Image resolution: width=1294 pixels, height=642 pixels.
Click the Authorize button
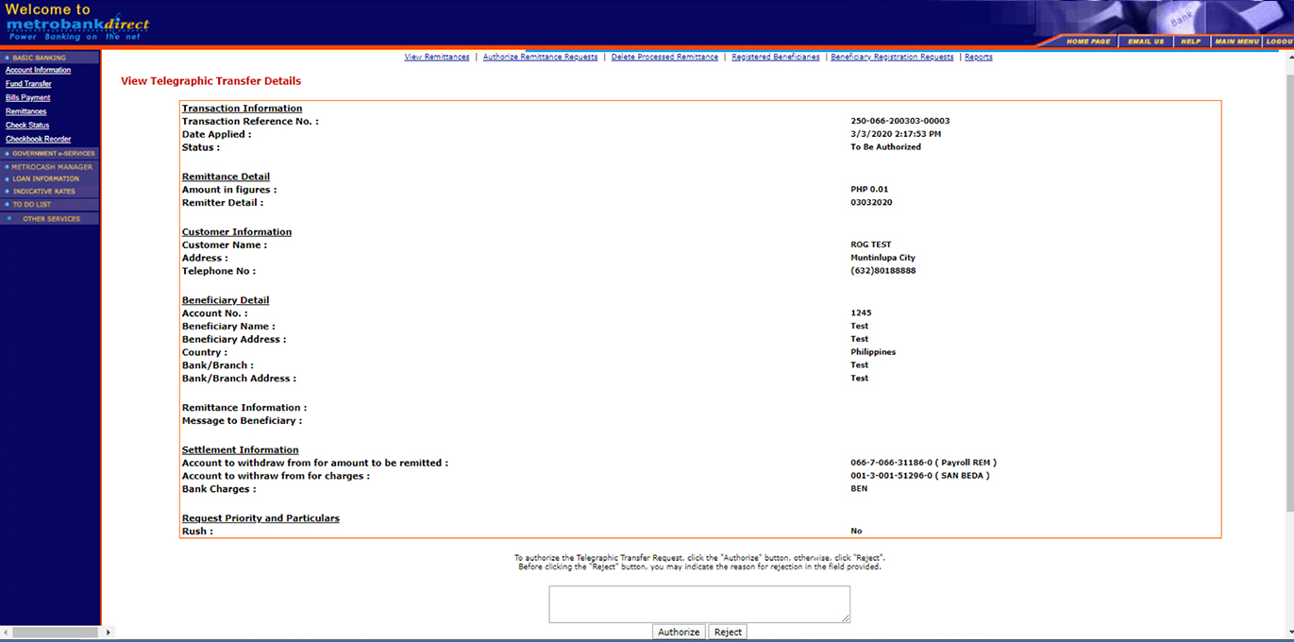point(679,632)
